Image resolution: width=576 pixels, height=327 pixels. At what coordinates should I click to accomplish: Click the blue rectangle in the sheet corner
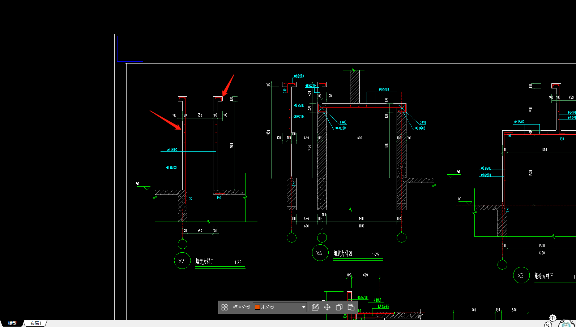pos(130,49)
